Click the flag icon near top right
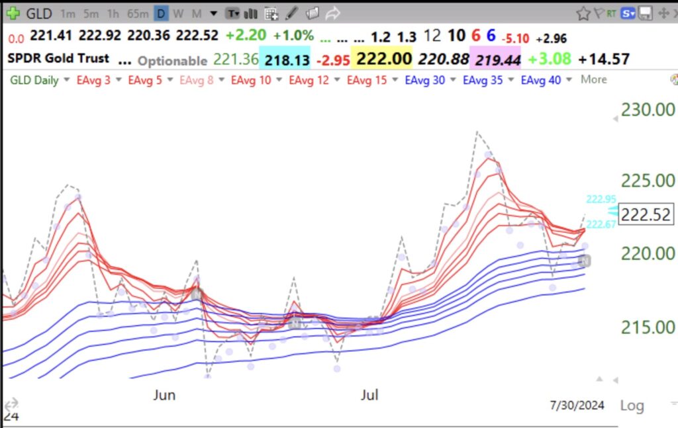 pyautogui.click(x=600, y=13)
